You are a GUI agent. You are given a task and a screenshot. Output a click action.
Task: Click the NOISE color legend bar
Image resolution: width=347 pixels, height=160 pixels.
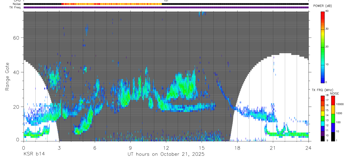tap(333, 119)
